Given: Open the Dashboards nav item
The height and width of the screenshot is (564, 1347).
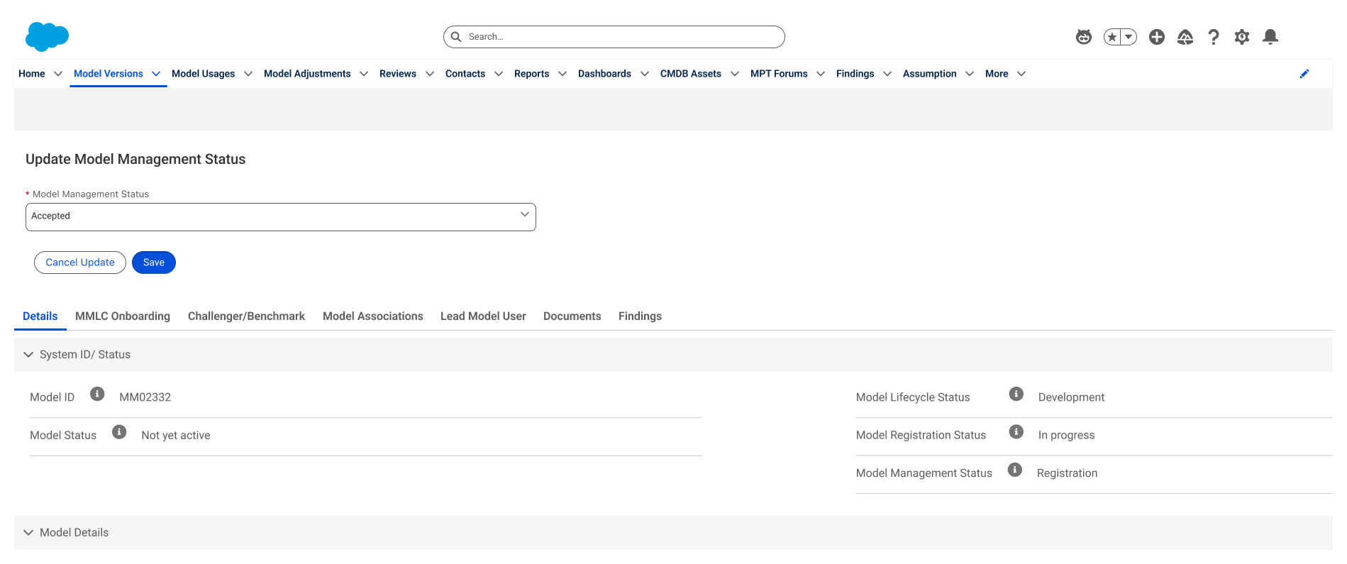Looking at the screenshot, I should pos(604,74).
